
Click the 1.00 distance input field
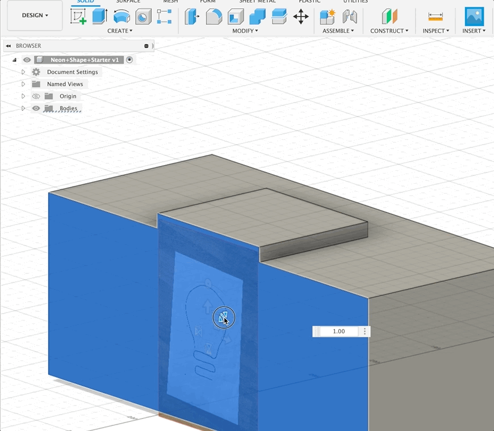pos(338,331)
